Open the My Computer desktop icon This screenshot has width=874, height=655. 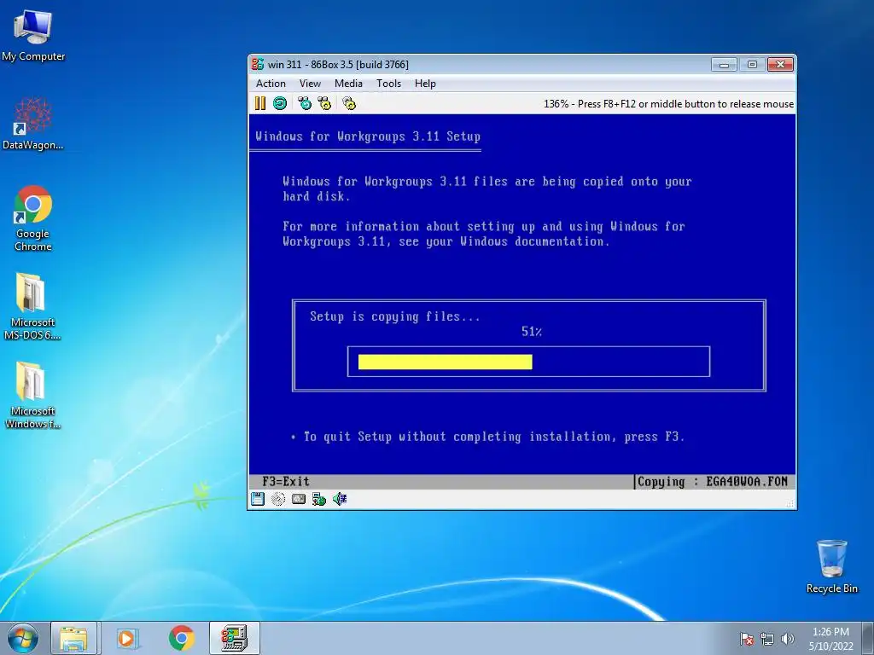(x=33, y=35)
